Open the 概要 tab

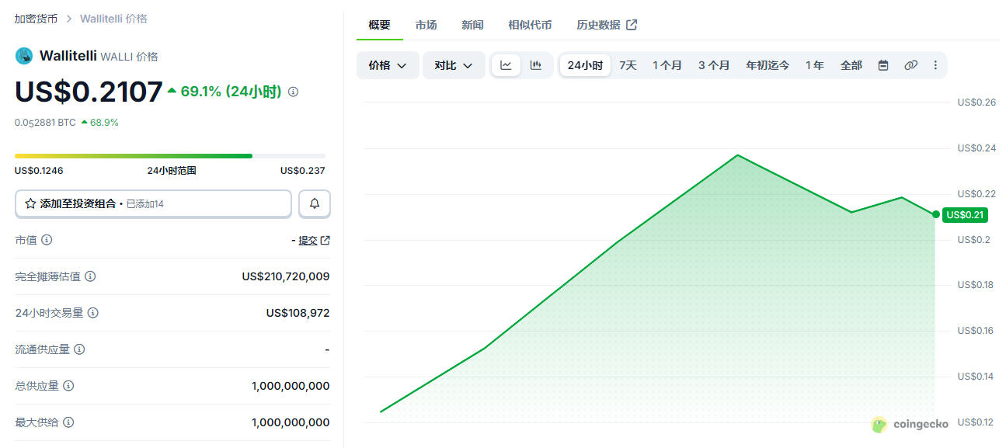(x=380, y=25)
